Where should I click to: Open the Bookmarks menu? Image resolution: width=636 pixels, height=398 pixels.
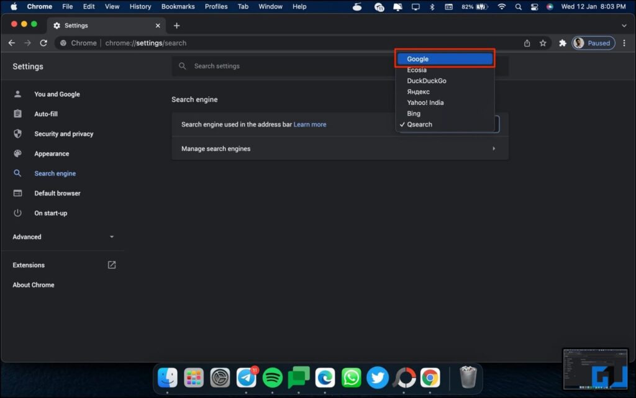[178, 6]
